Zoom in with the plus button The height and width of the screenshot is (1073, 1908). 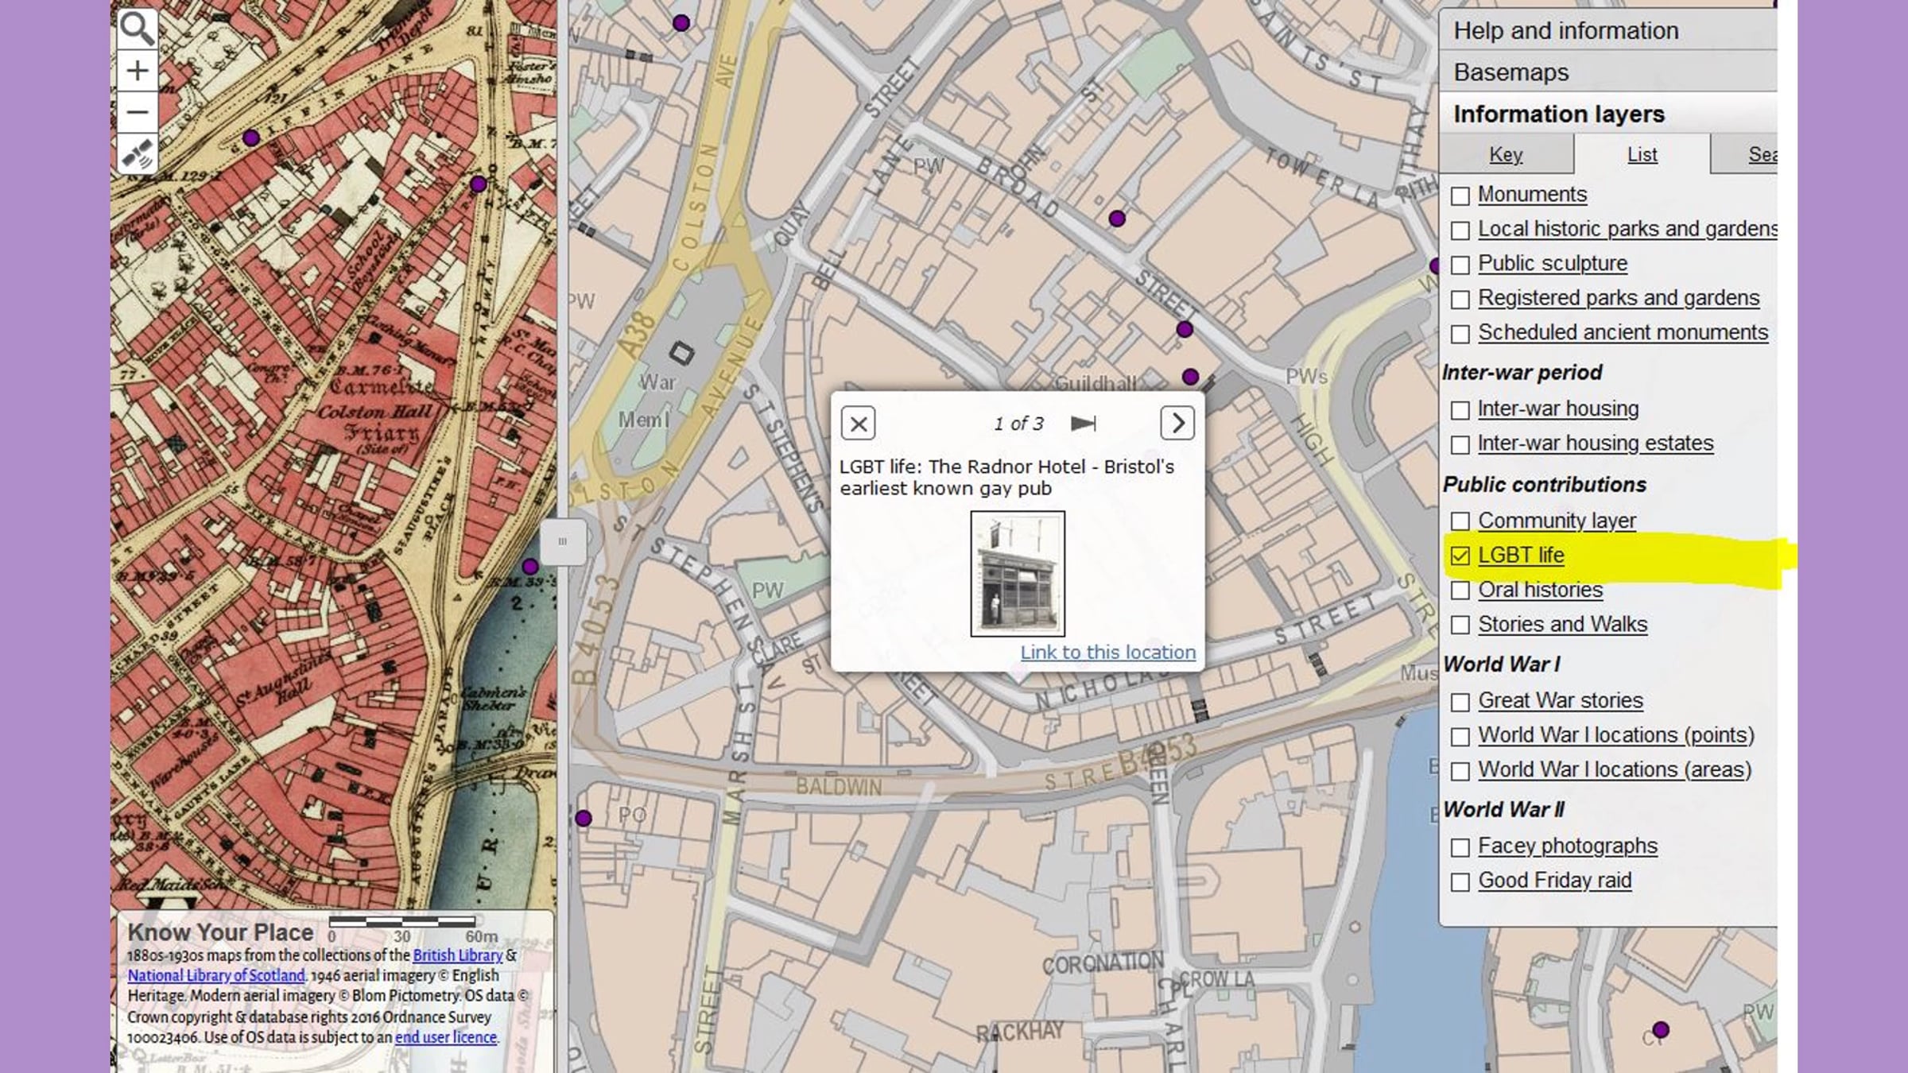coord(137,71)
